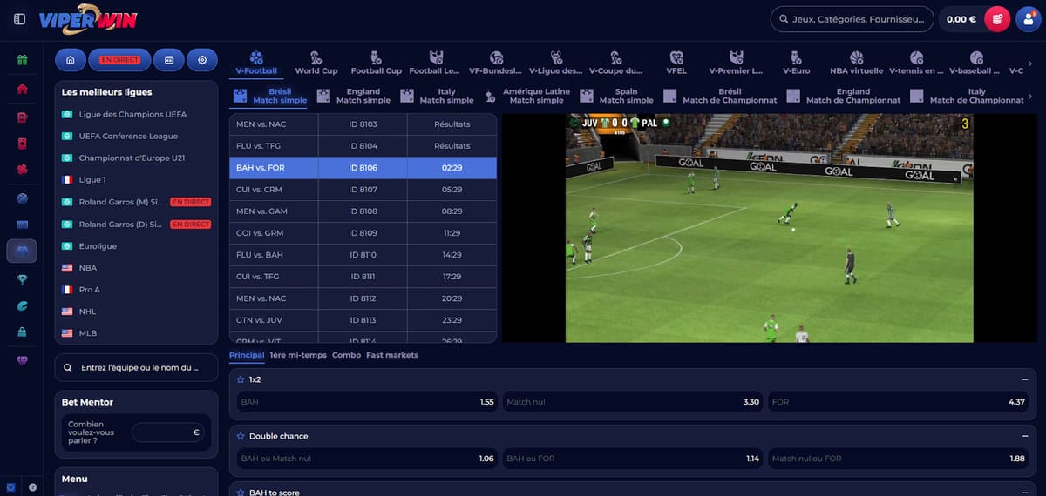Open sportsbook settings gear button

tap(202, 60)
